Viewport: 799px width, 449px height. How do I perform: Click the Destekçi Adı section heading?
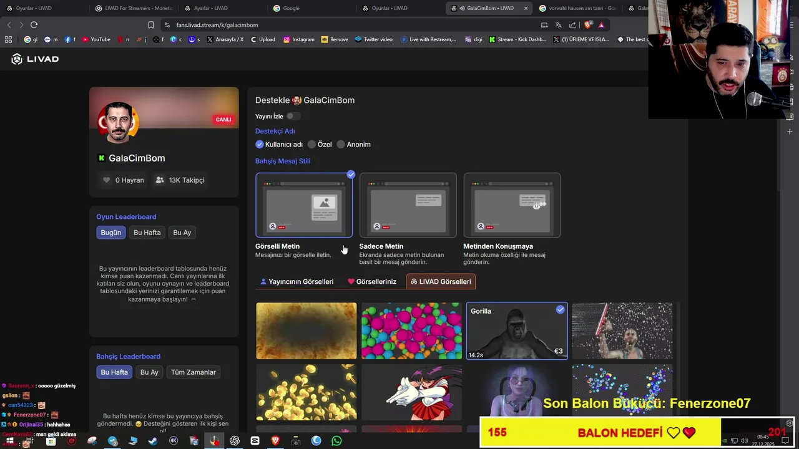[x=275, y=131]
